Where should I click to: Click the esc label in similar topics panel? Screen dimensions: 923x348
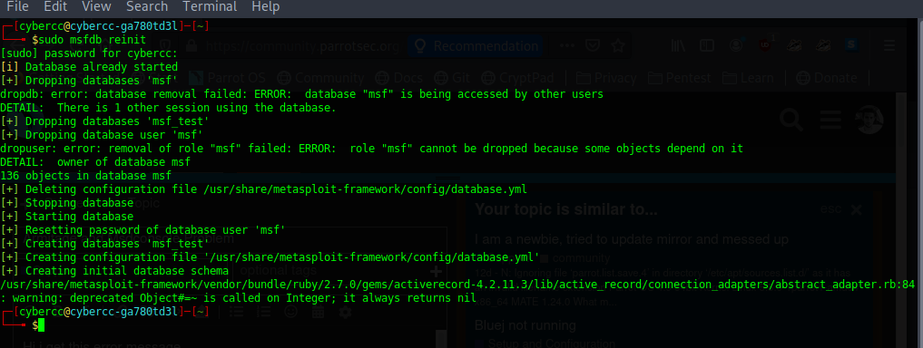(830, 209)
